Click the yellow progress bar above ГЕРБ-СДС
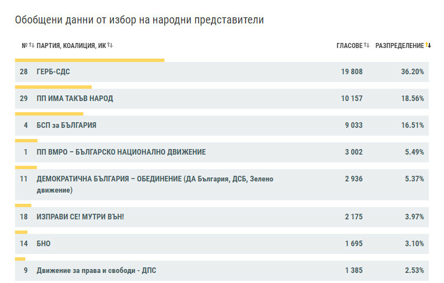This screenshot has width=444, height=283. 89,60
